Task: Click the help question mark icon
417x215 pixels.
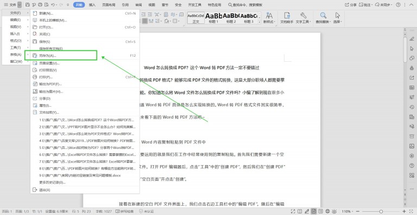Action: 398,5
